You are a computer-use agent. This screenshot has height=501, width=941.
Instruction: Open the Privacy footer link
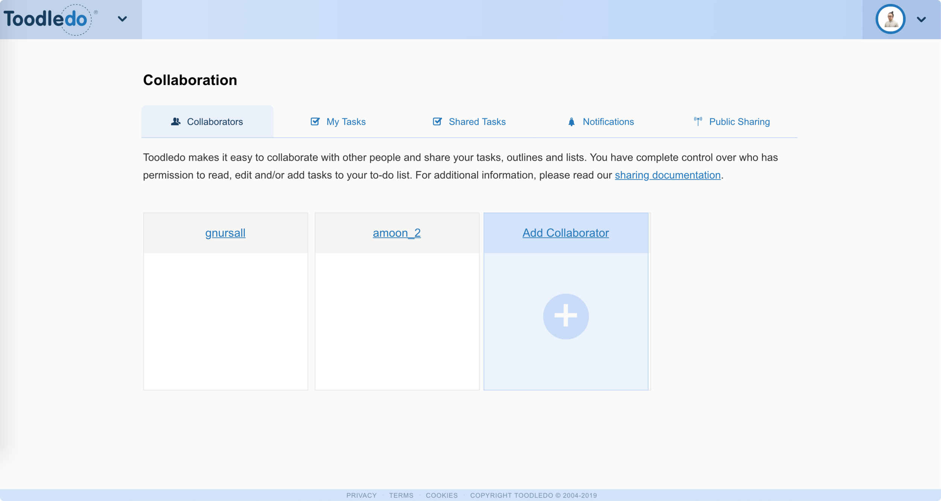(x=361, y=495)
